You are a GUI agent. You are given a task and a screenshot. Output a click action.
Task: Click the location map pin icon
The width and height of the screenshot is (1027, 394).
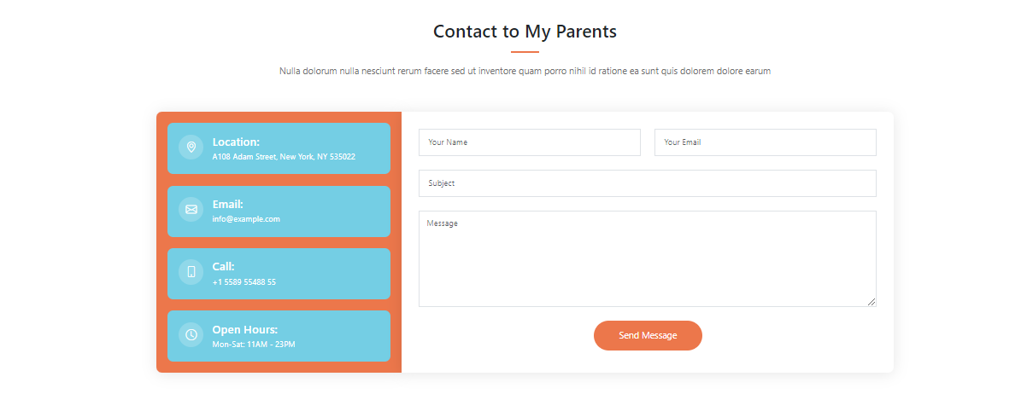click(x=191, y=148)
